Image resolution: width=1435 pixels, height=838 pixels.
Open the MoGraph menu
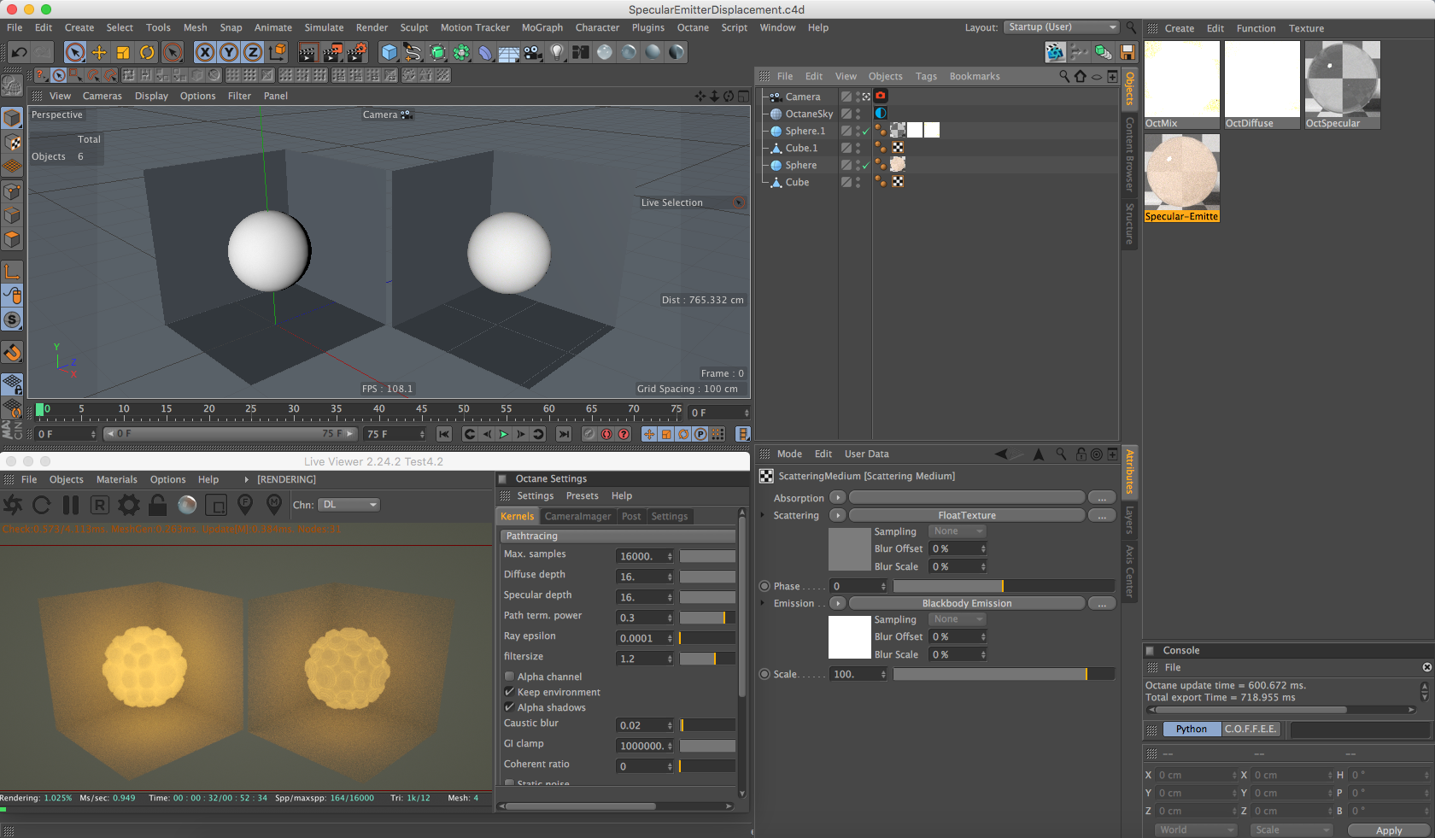click(x=542, y=27)
